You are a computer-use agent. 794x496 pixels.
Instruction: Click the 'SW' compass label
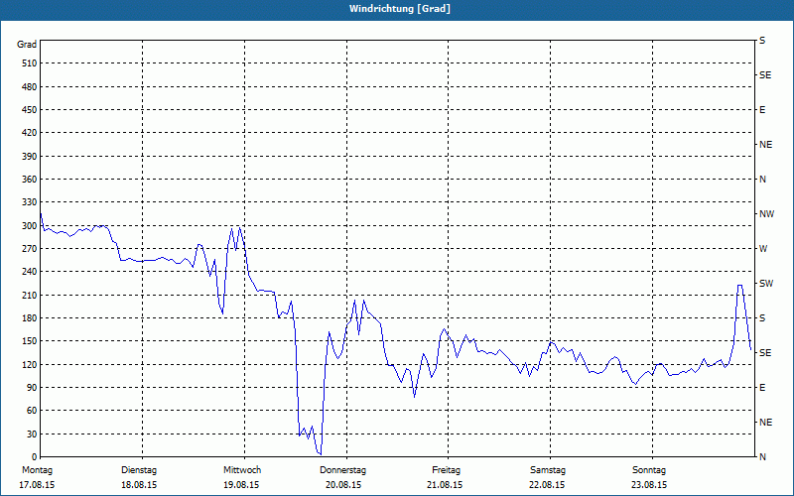click(x=766, y=284)
